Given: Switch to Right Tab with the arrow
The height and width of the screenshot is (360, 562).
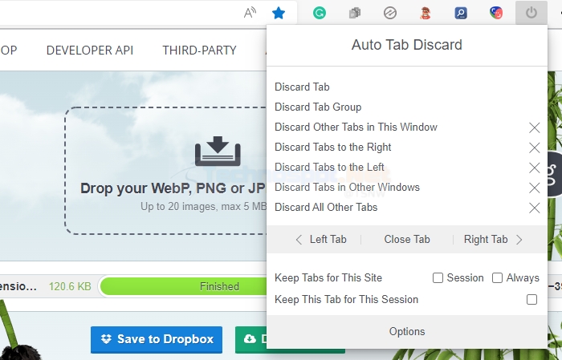Looking at the screenshot, I should [x=519, y=240].
